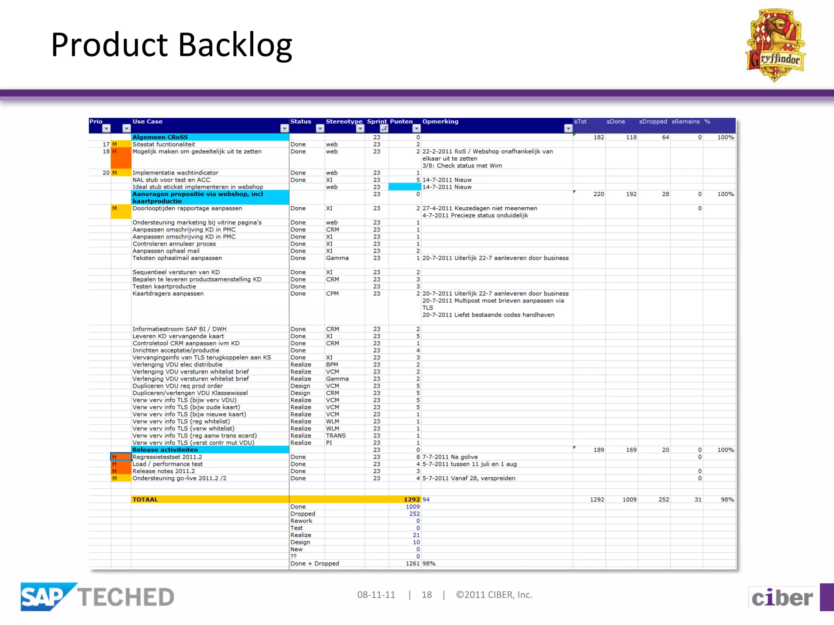Select the 27-4-2011 Keuzedagen niet meenemen remark
The image size is (834, 625).
coord(480,208)
